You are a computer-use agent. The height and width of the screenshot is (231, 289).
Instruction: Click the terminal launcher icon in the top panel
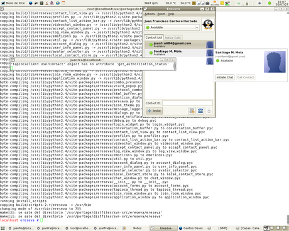coord(41,3)
